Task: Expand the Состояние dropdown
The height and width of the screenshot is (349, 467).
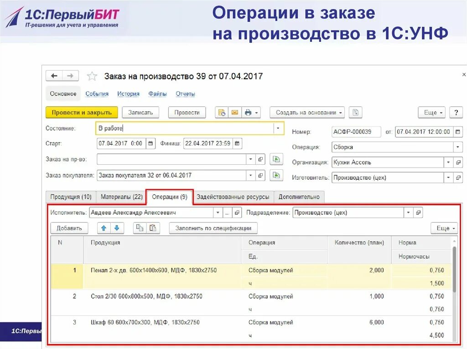Action: click(x=278, y=128)
